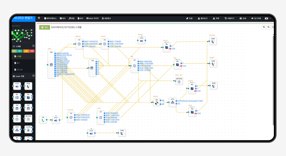Toggle the sidebar with the grid menu icon
This screenshot has width=286, height=156.
[x=39, y=18]
